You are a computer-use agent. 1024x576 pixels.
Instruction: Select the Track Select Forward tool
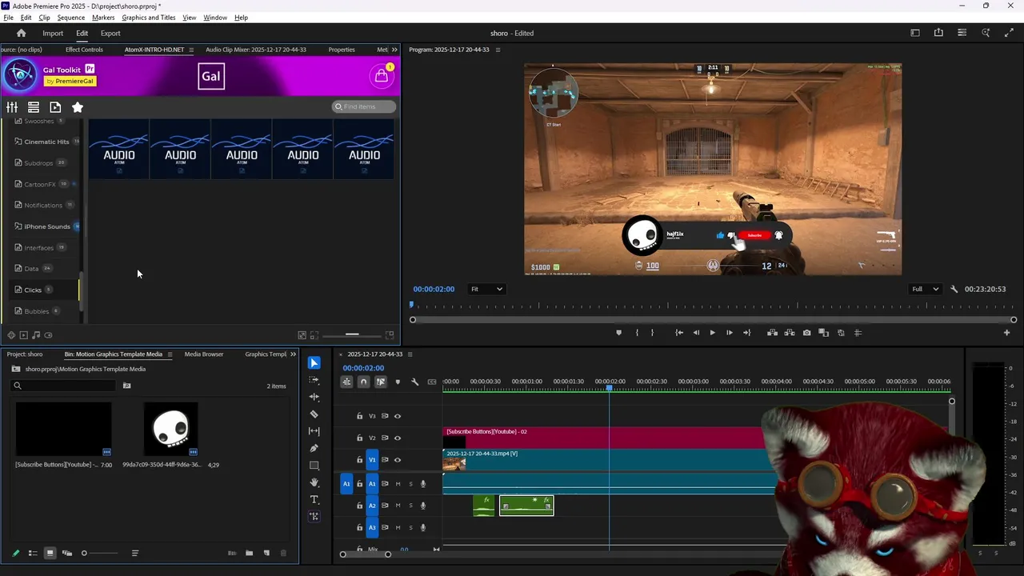(x=314, y=380)
